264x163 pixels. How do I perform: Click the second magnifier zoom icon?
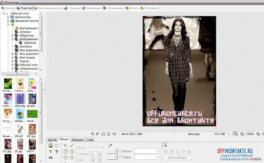(242, 134)
